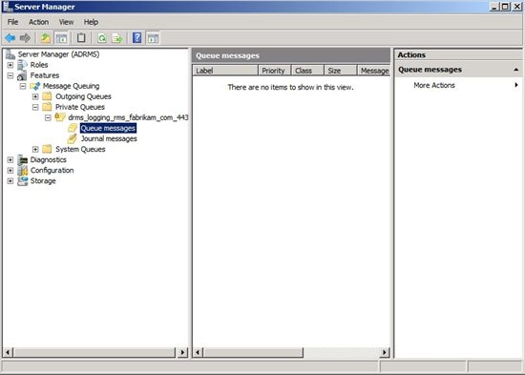
Task: Collapse the drms_logging_rms_fabrikam_com_443 queue node
Action: tap(48, 117)
